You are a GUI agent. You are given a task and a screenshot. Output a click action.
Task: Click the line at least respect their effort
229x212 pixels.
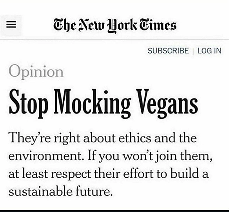pyautogui.click(x=108, y=174)
